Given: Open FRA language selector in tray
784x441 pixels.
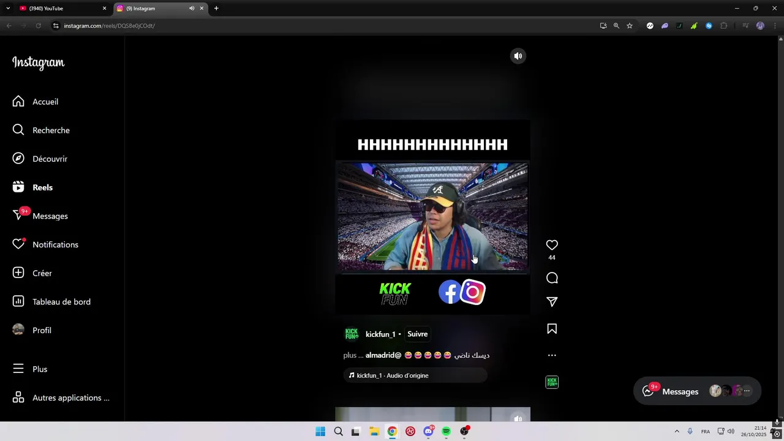Looking at the screenshot, I should pyautogui.click(x=706, y=431).
